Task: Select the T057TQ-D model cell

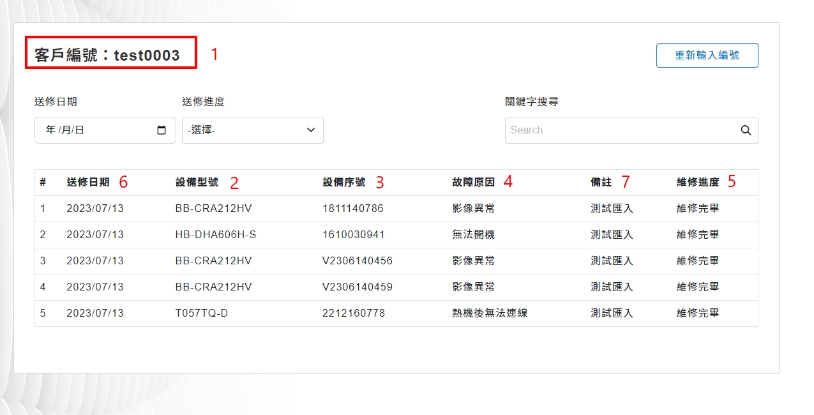Action: (201, 313)
